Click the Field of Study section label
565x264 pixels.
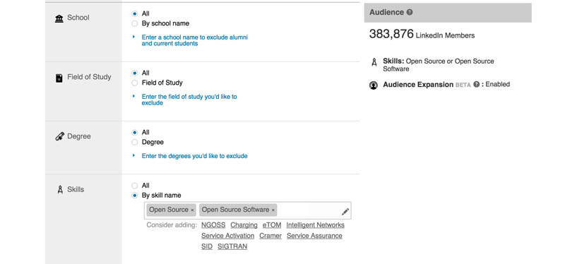click(x=89, y=77)
